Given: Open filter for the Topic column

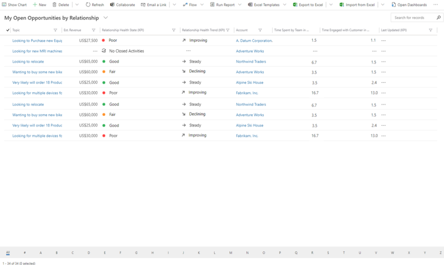Looking at the screenshot, I should click(55, 30).
